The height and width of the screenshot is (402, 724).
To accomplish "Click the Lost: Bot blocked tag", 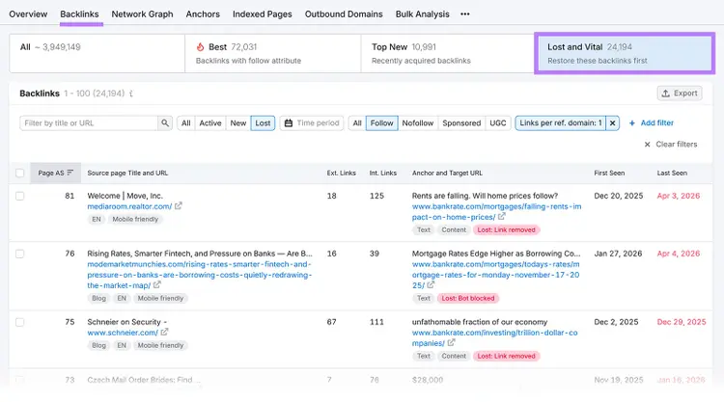I will pos(468,298).
